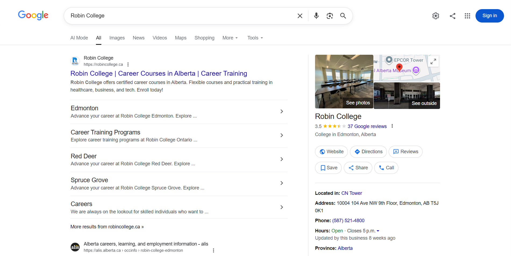Viewport: 511px width, 256px height.
Task: Open the Videos tab
Action: [x=160, y=38]
